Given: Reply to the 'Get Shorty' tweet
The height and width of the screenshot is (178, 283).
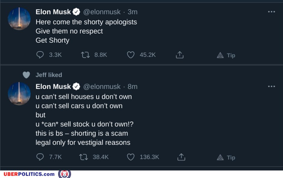Looking at the screenshot, I should coord(40,55).
